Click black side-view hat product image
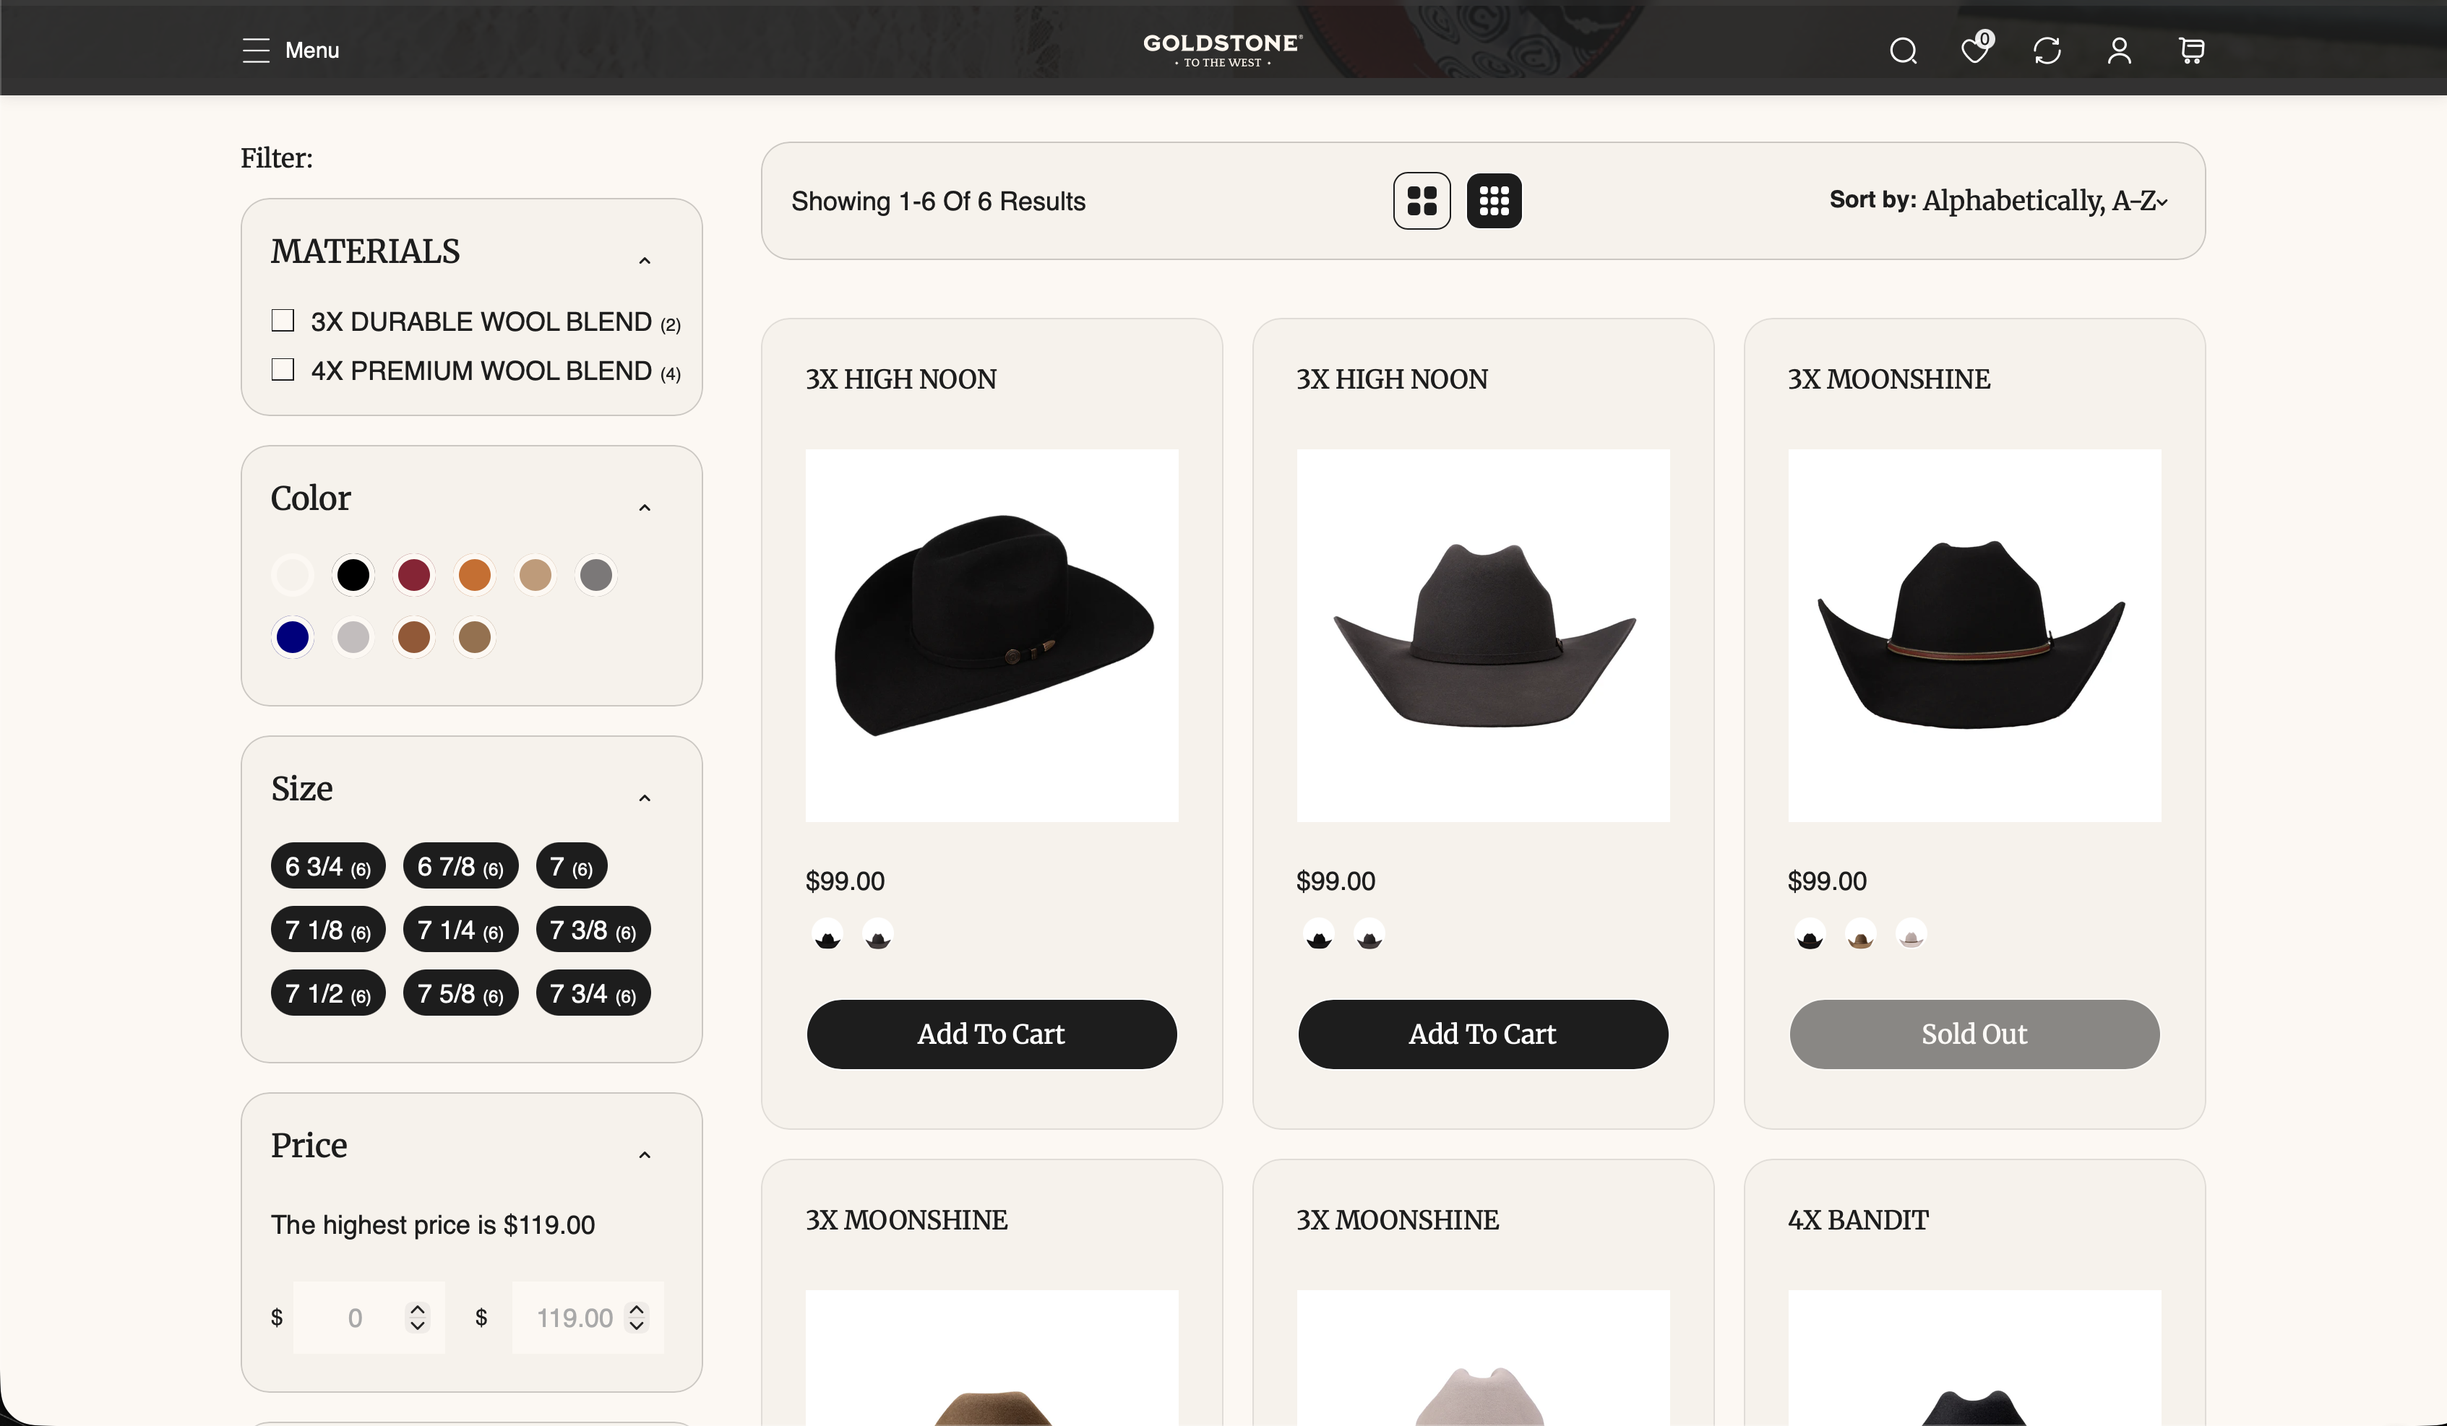The image size is (2447, 1426). 992,635
